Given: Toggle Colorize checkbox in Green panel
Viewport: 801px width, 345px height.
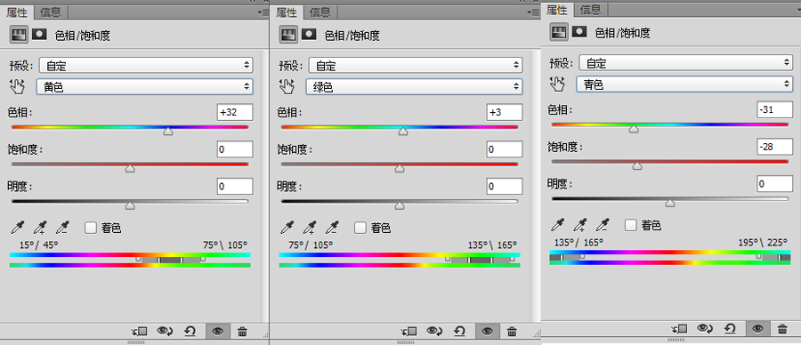Looking at the screenshot, I should [x=360, y=228].
